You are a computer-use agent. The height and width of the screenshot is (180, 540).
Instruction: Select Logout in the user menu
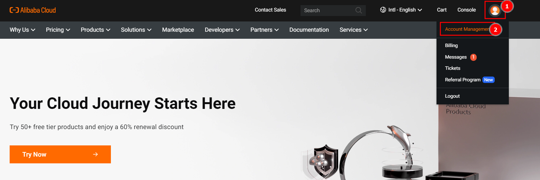pos(452,96)
